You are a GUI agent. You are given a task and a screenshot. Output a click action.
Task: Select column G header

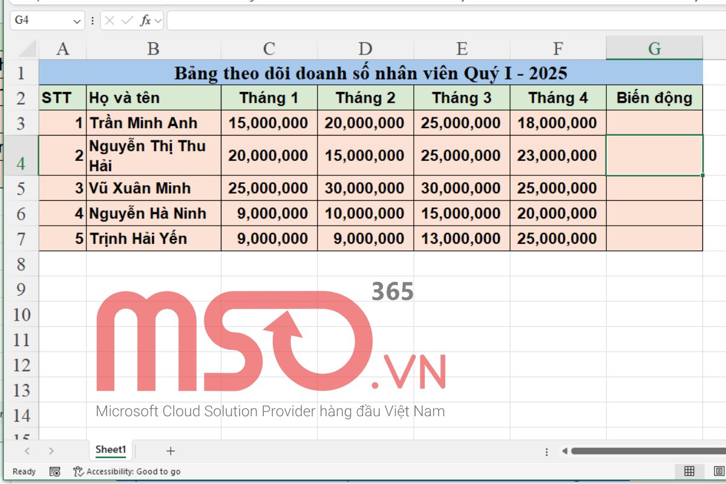coord(655,48)
